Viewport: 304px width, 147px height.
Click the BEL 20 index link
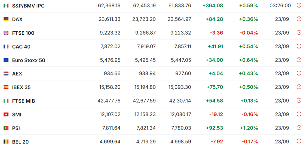click(x=20, y=142)
